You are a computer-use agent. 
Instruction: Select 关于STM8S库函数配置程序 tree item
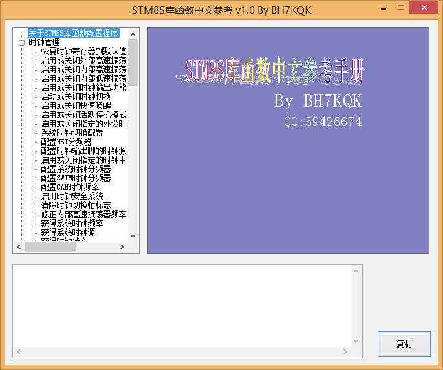coord(74,33)
